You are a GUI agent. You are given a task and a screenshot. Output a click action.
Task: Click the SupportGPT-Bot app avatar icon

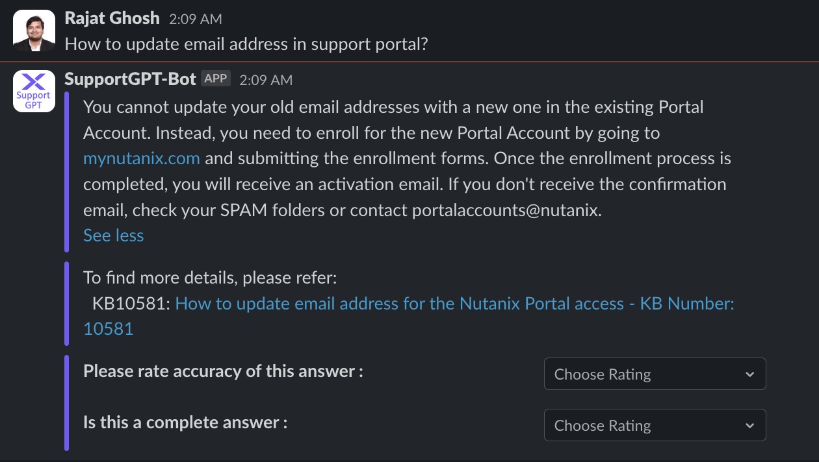[x=34, y=91]
